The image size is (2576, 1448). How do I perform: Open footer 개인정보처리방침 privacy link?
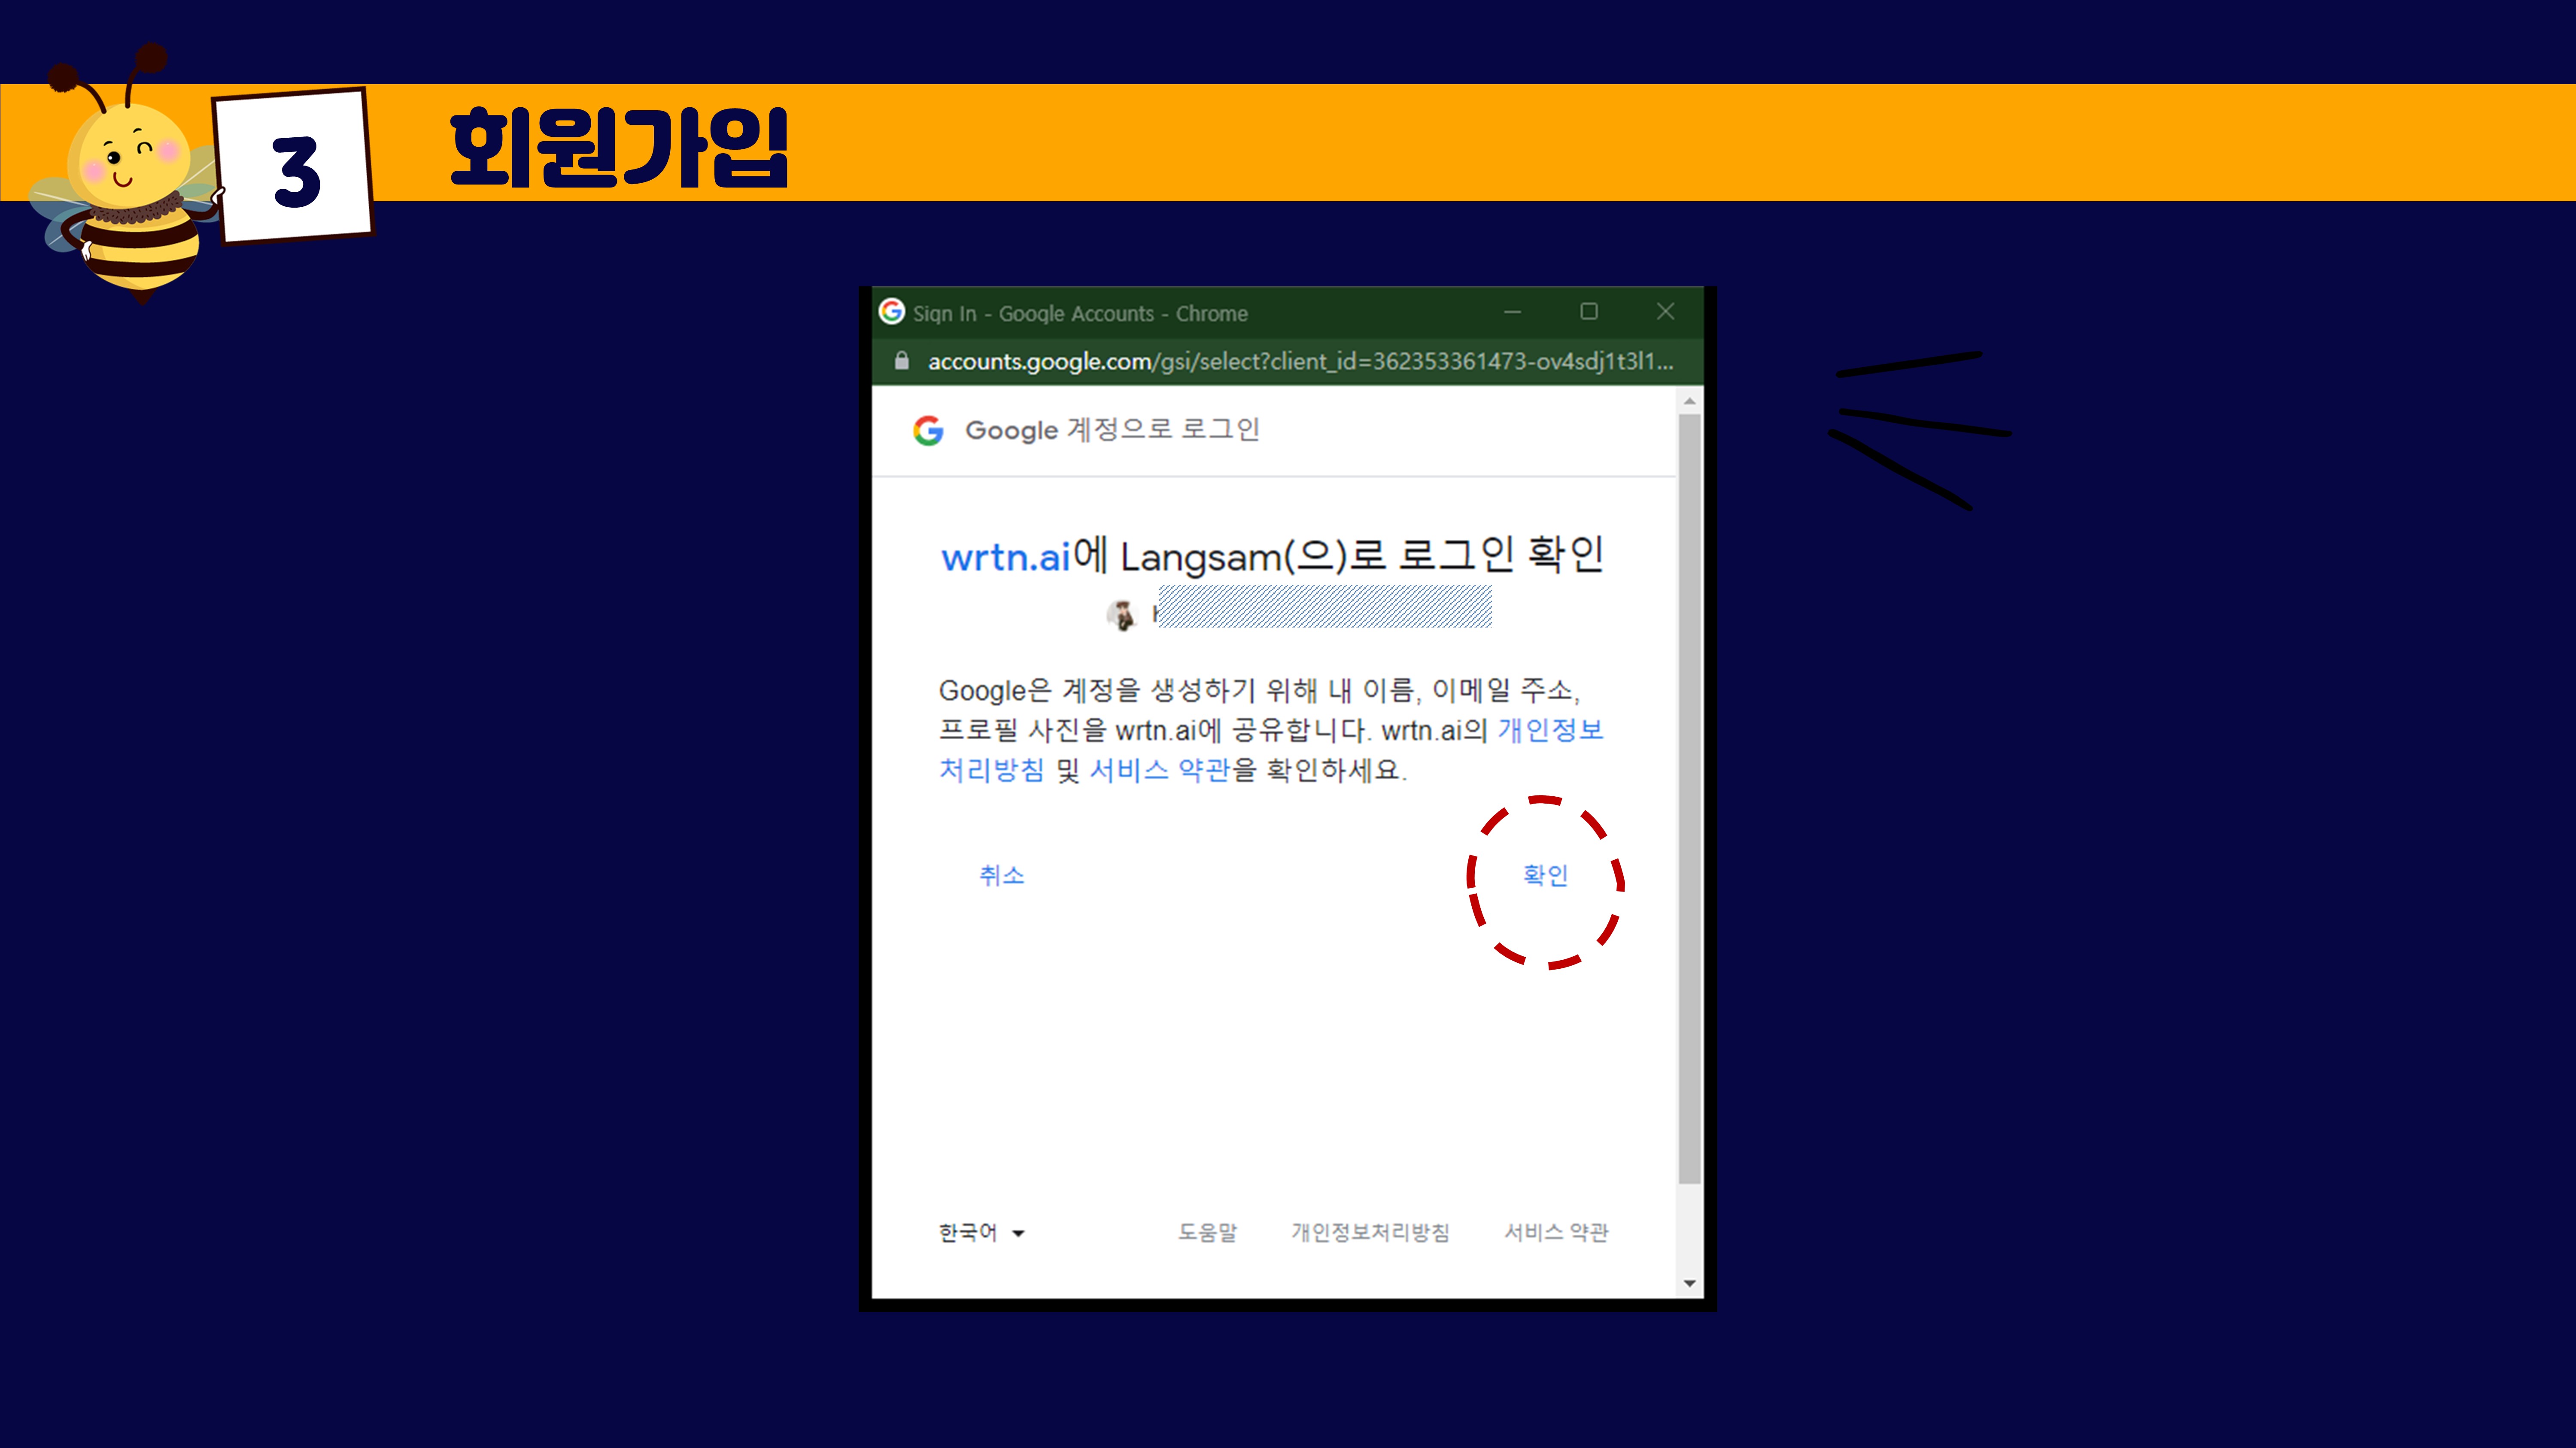(1370, 1232)
